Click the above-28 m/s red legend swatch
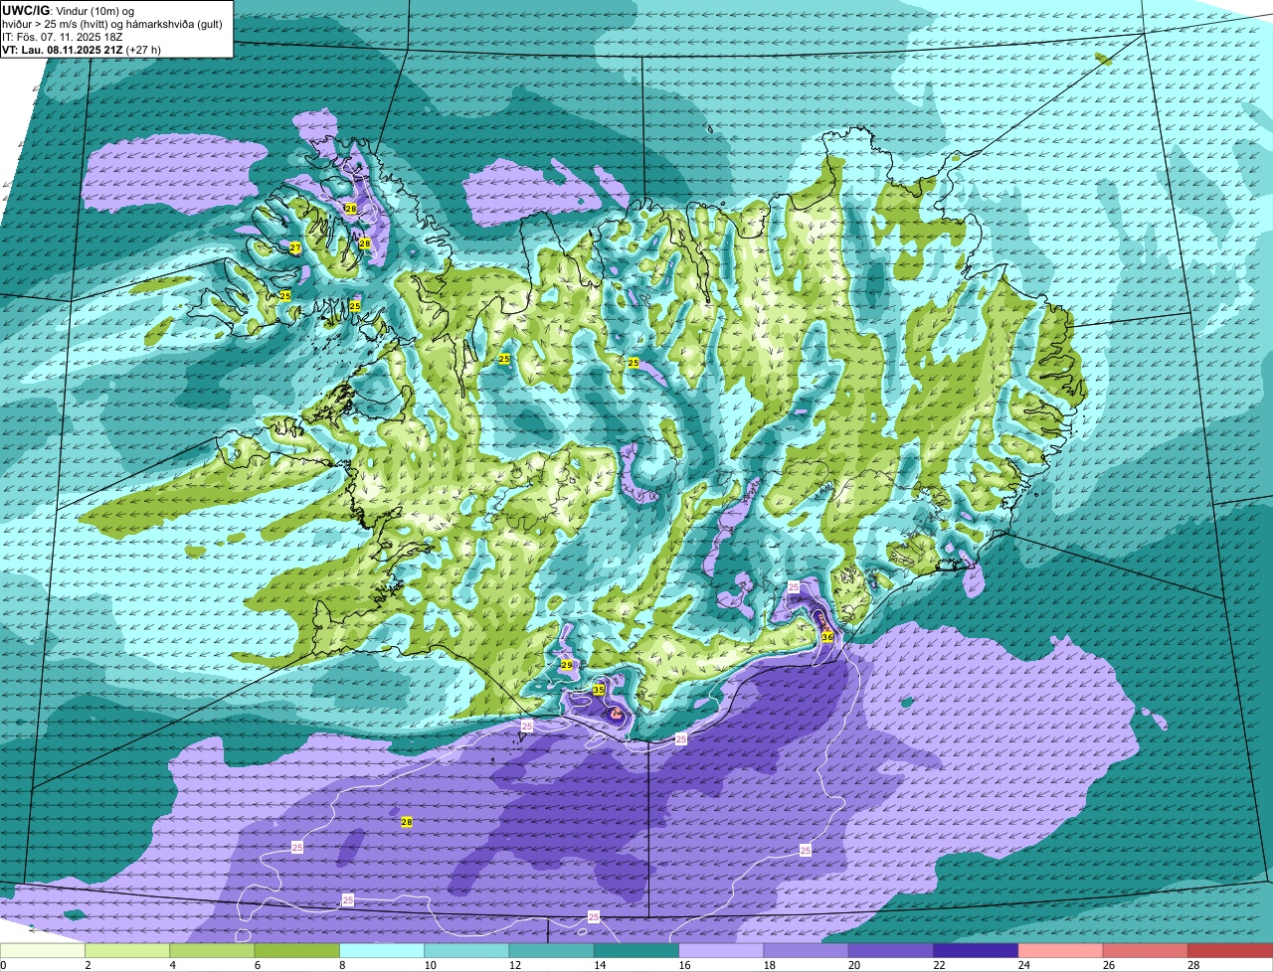 [1230, 951]
